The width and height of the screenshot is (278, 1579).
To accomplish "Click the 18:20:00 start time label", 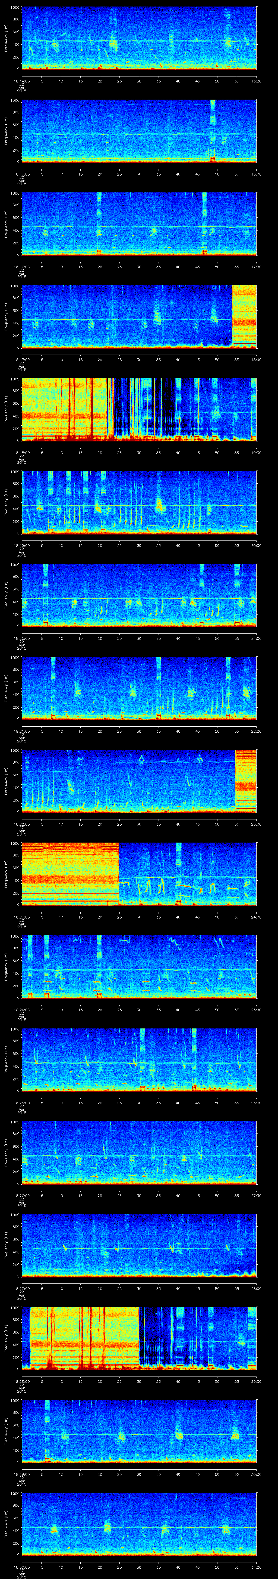I will pos(21,638).
